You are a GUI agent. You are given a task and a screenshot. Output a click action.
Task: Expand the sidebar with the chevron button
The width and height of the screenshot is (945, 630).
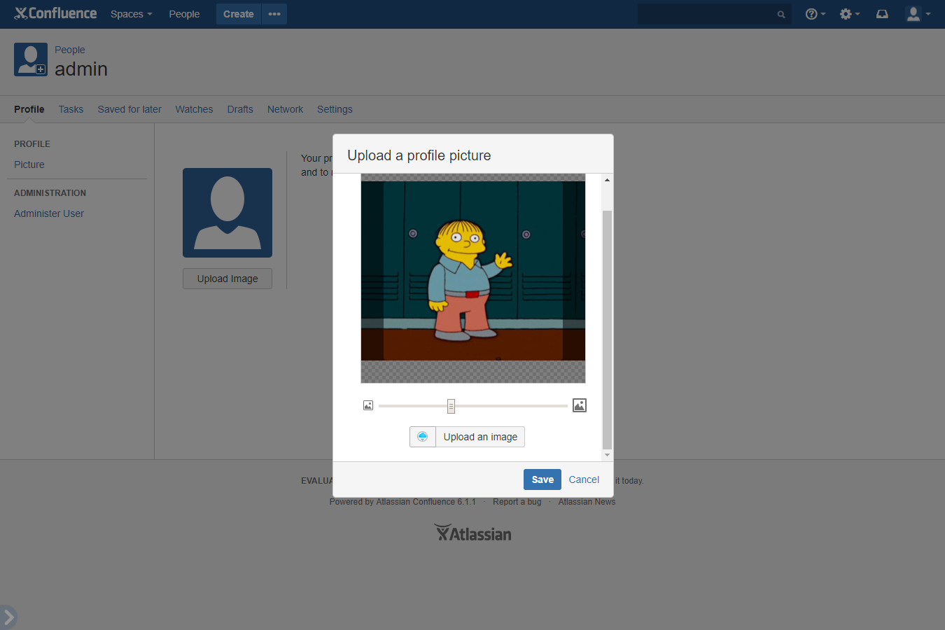tap(8, 617)
